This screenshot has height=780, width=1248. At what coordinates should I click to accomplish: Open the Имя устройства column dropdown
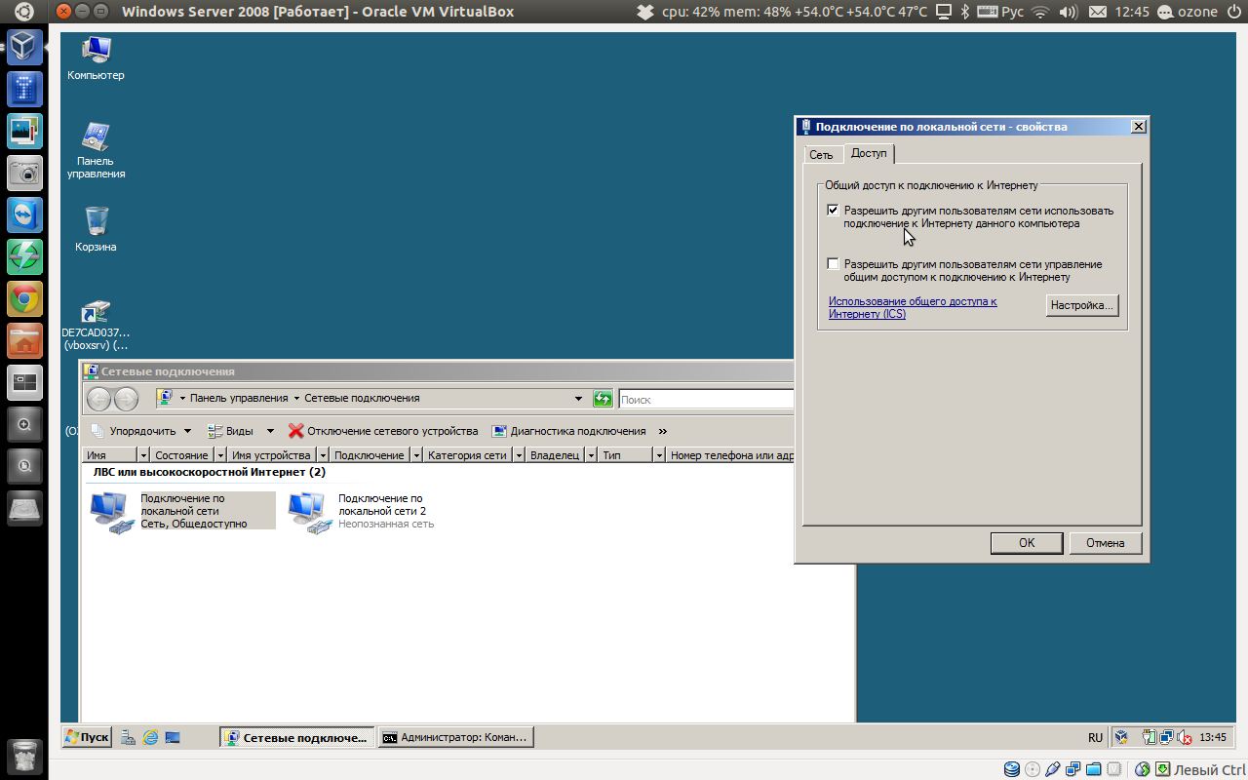[321, 455]
